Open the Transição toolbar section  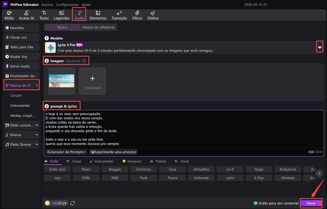pos(119,15)
